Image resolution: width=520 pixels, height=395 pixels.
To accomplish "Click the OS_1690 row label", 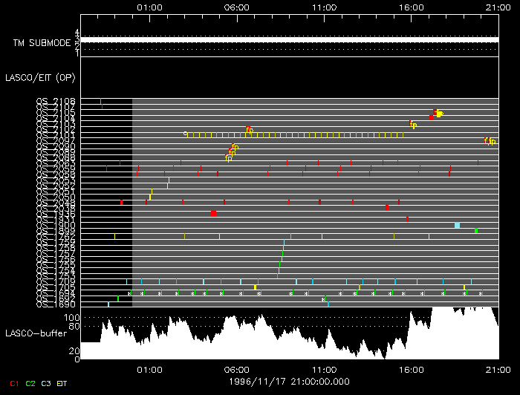I will 56,304.
